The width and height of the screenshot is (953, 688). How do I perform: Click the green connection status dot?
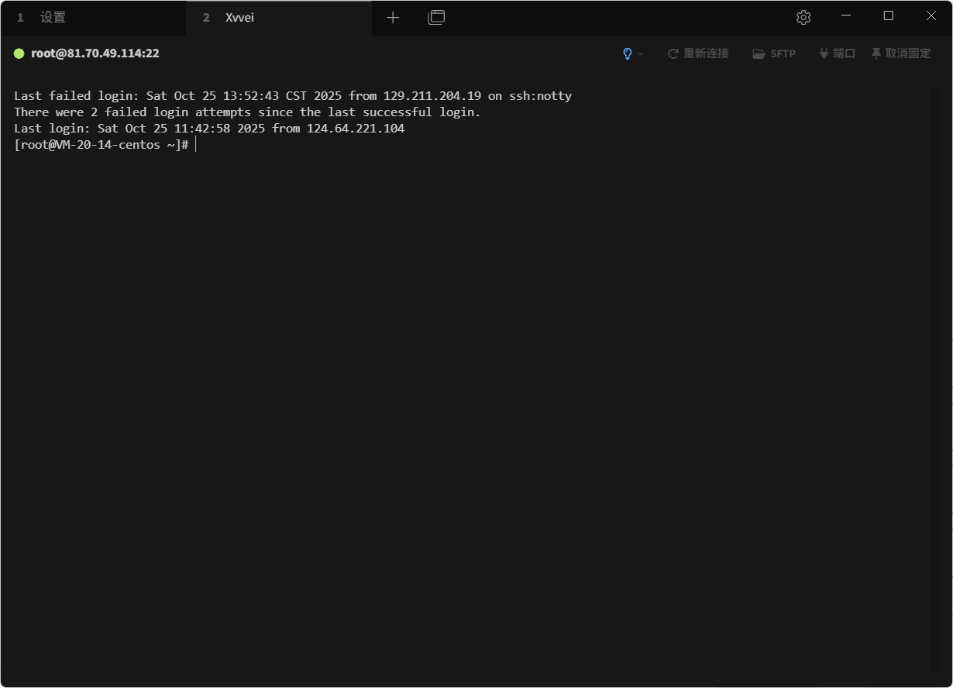pyautogui.click(x=19, y=53)
